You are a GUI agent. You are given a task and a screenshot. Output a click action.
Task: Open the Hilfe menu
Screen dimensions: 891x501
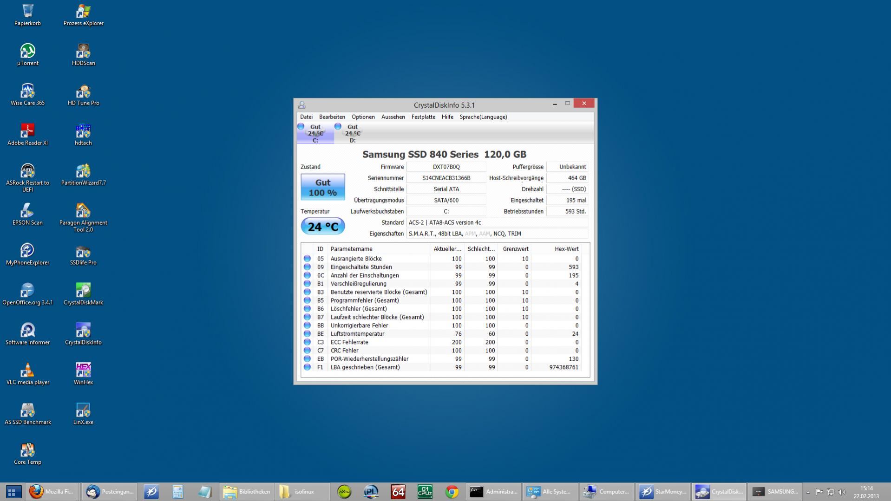[x=447, y=117]
